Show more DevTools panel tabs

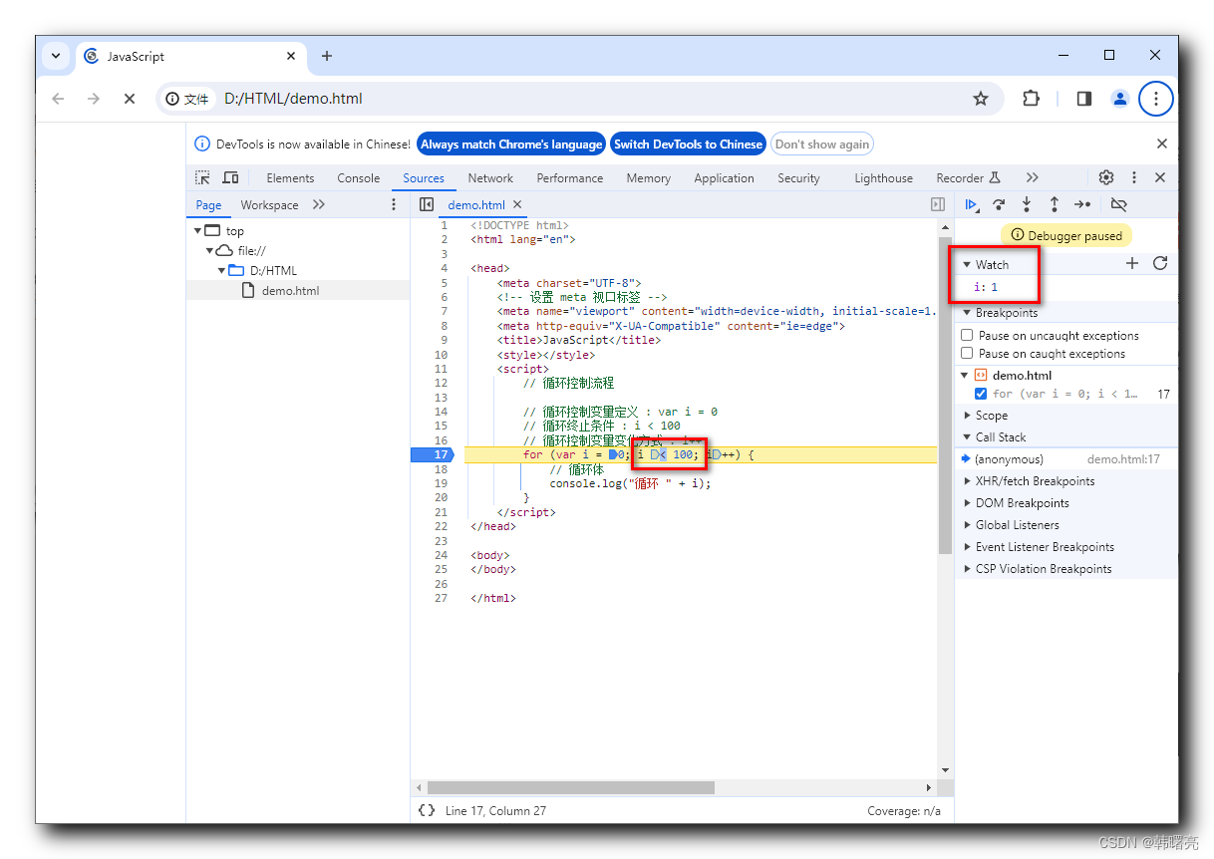pos(1032,177)
